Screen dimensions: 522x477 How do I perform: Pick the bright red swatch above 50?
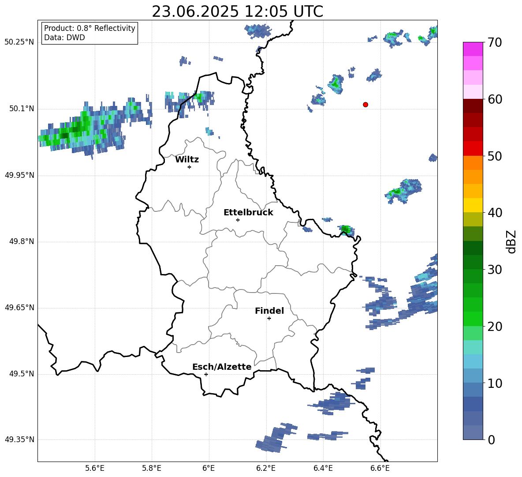(473, 149)
